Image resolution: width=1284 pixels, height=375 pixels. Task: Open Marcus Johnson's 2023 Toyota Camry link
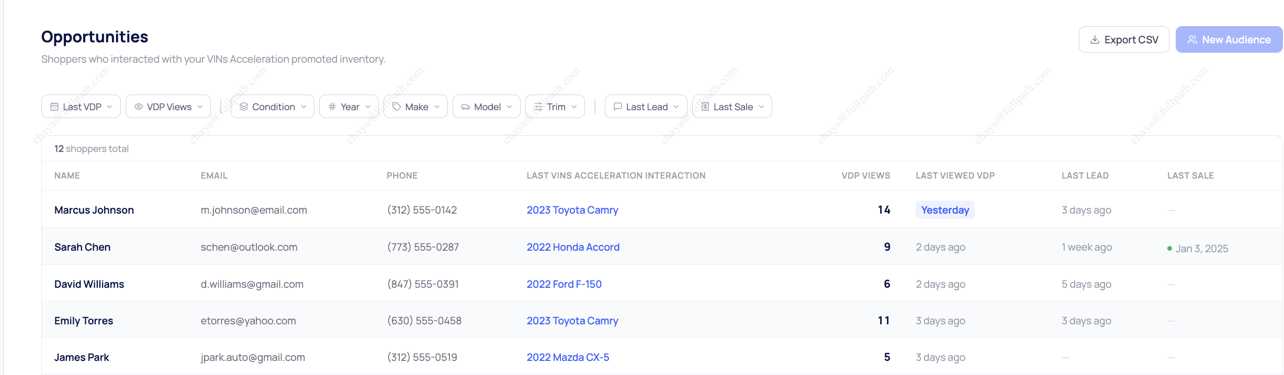572,210
